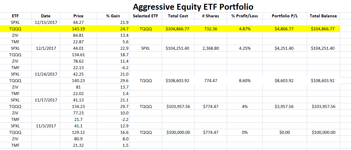Select the ETF column header cell

15,16
